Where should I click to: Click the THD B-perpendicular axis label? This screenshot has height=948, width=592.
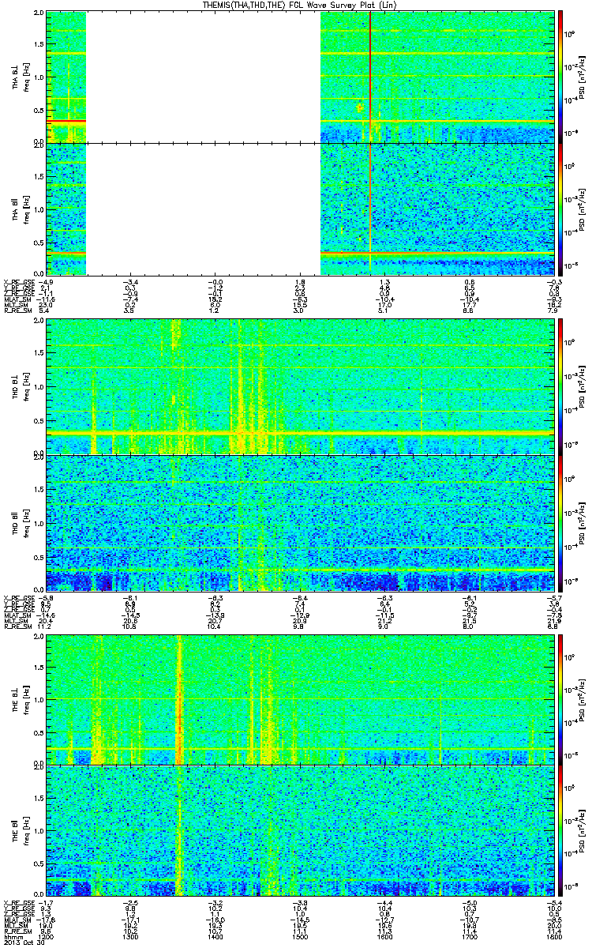click(15, 387)
